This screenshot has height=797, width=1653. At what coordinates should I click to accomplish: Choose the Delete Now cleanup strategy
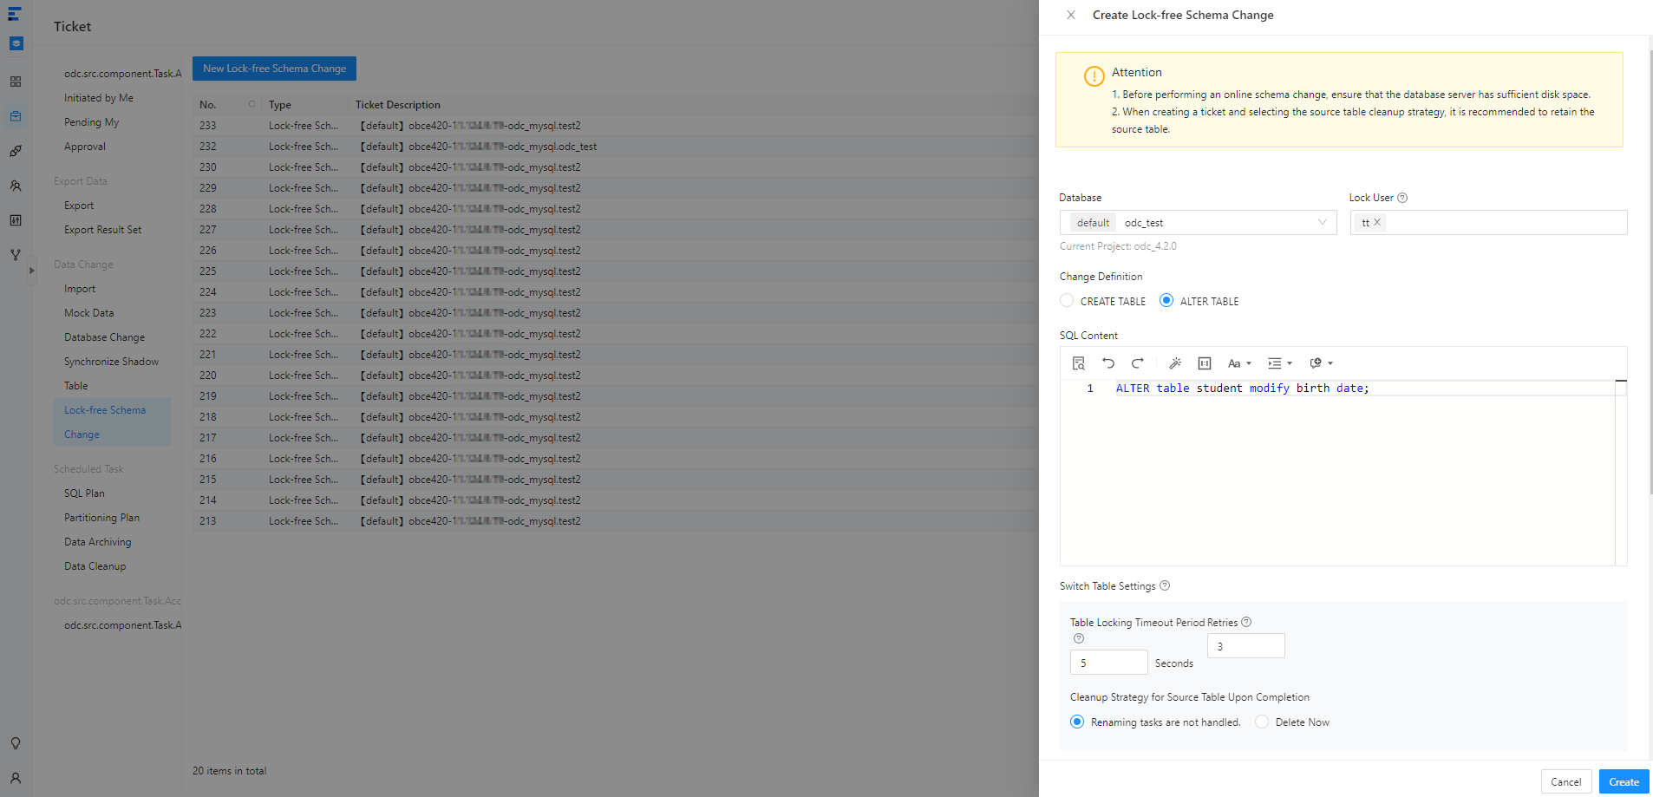[x=1262, y=722]
